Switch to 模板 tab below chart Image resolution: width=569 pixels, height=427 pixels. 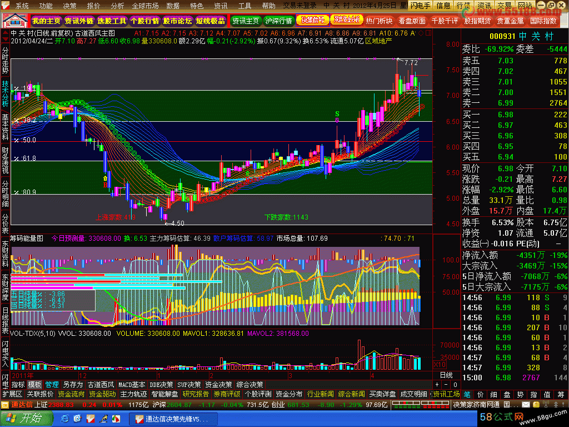coord(35,385)
